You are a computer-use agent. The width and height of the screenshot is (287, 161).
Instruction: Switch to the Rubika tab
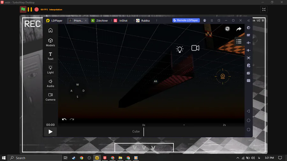143,21
